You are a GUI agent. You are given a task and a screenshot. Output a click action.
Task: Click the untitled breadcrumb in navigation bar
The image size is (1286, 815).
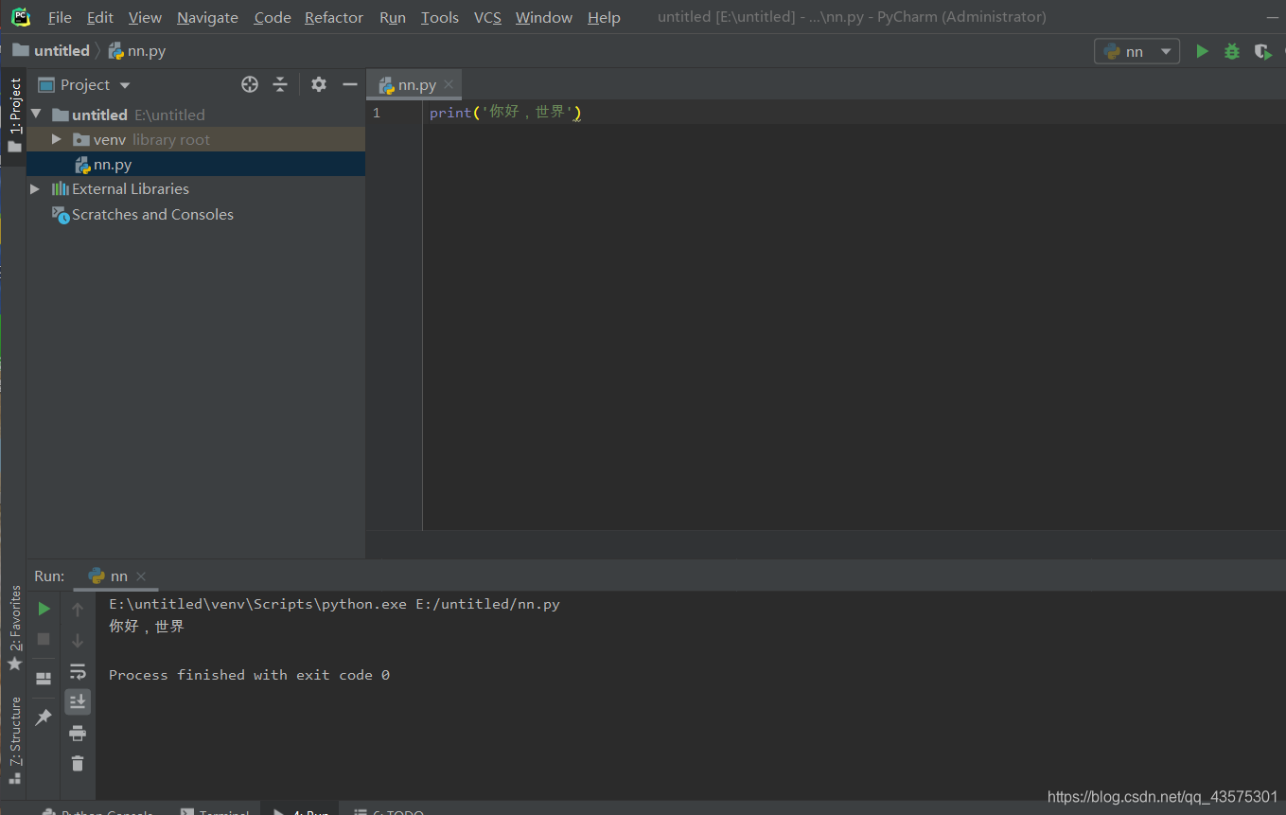click(x=51, y=50)
